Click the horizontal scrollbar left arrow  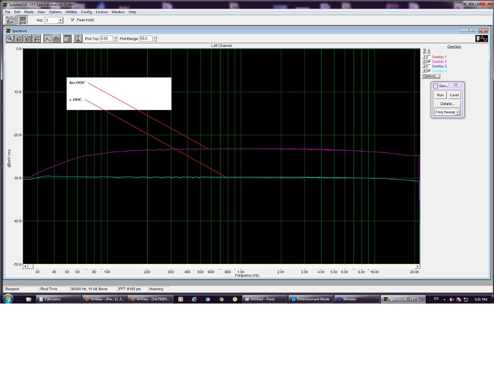coord(25,266)
